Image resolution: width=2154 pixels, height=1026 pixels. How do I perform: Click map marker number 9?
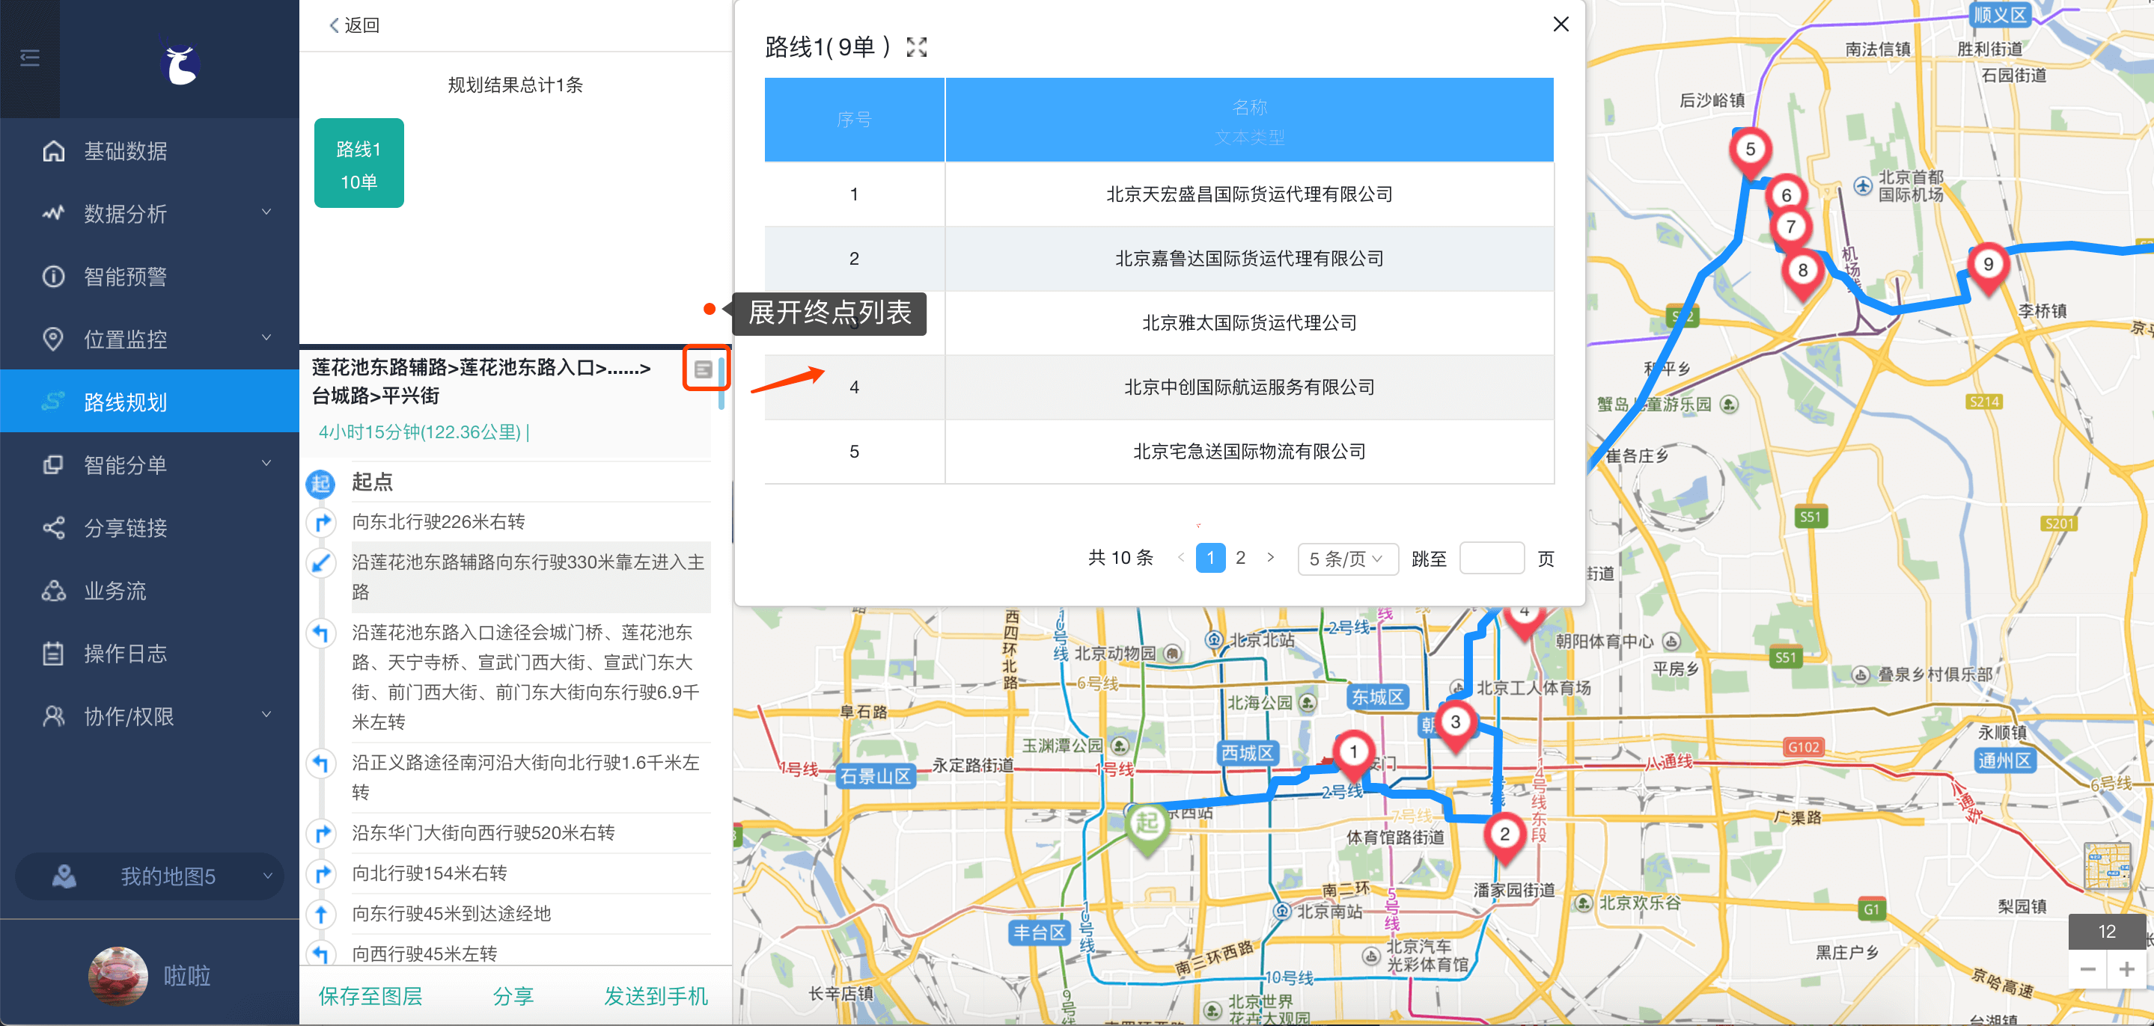point(1988,269)
